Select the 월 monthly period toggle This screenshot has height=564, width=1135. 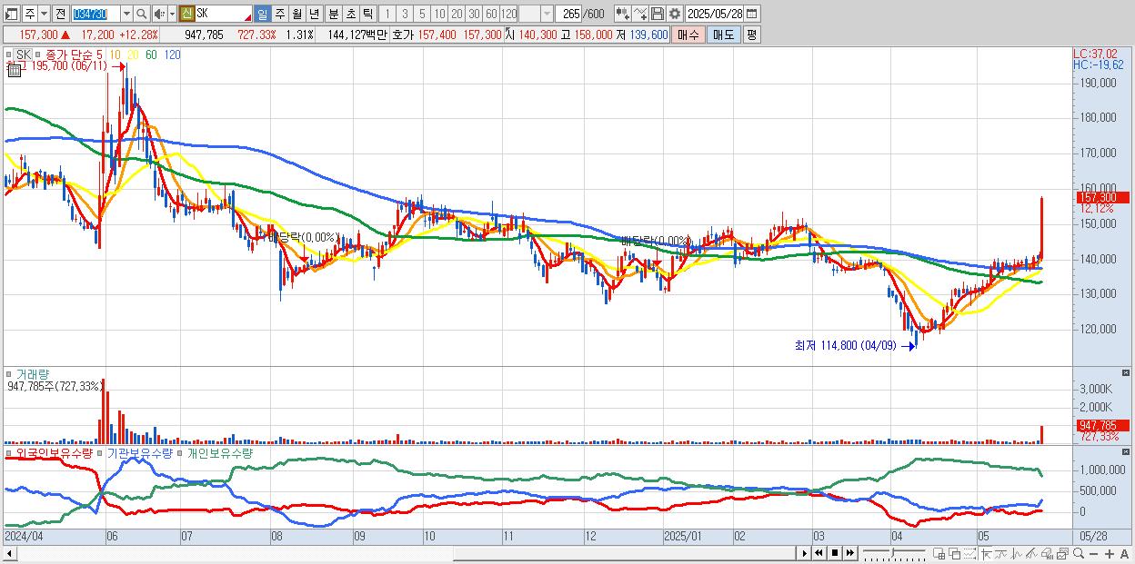pyautogui.click(x=296, y=14)
